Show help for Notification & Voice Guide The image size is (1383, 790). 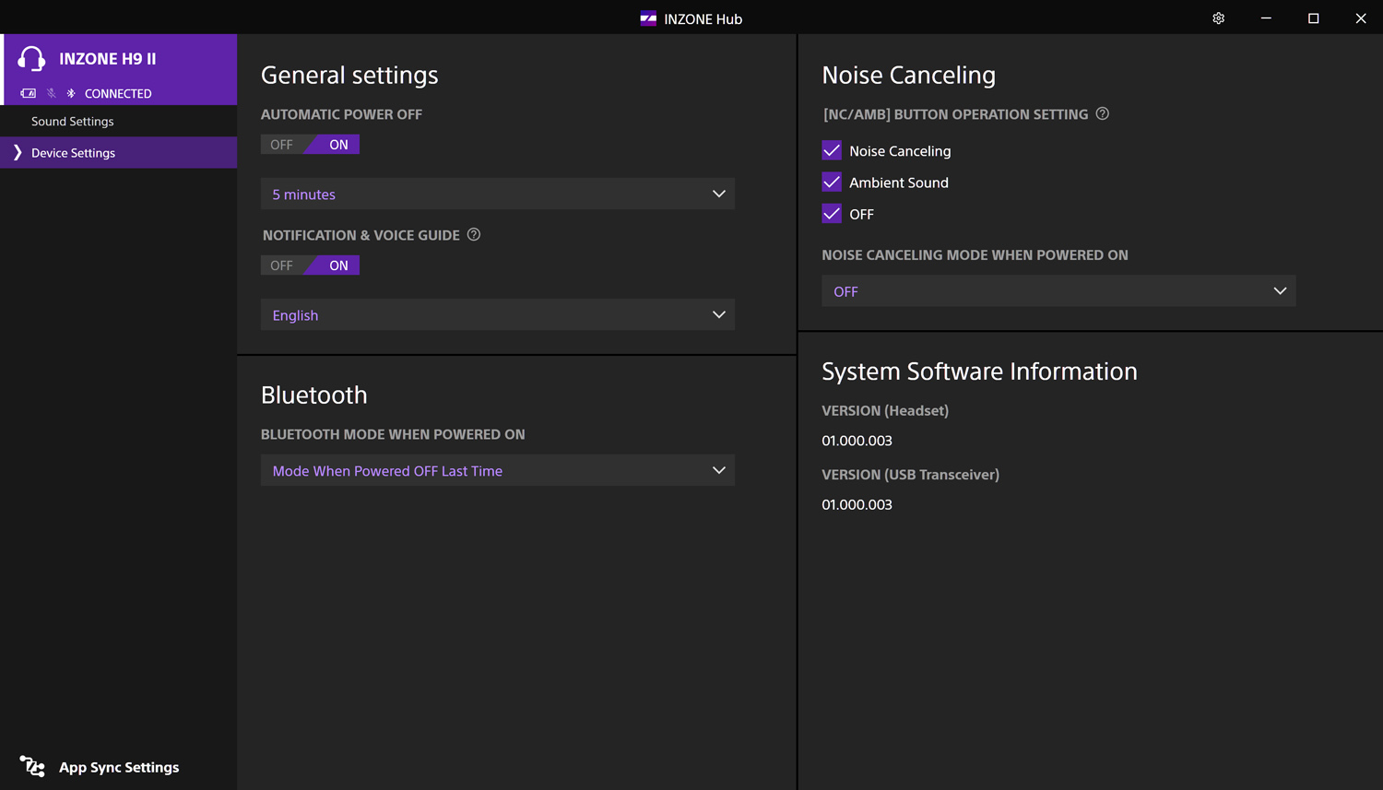474,235
